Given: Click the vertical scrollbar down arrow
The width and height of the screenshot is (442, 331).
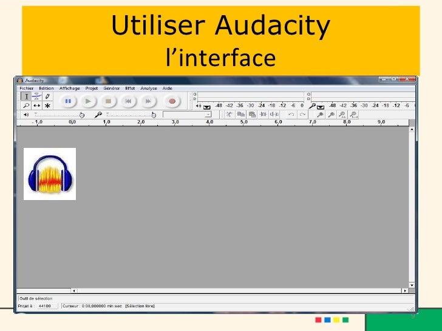Looking at the screenshot, I should coord(412,285).
